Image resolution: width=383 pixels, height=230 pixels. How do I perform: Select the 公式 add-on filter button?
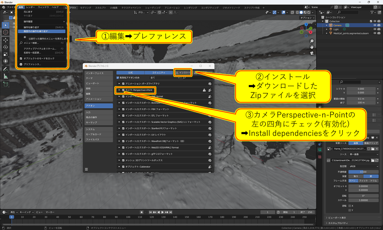(130, 73)
